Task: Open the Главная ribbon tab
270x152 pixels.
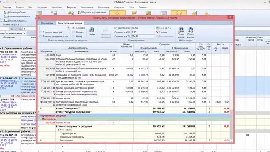Action: 7,8
